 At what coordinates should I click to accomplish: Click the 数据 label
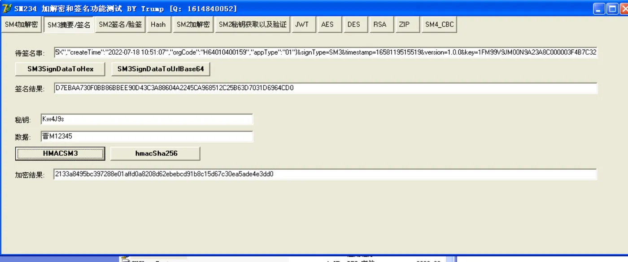click(x=23, y=137)
